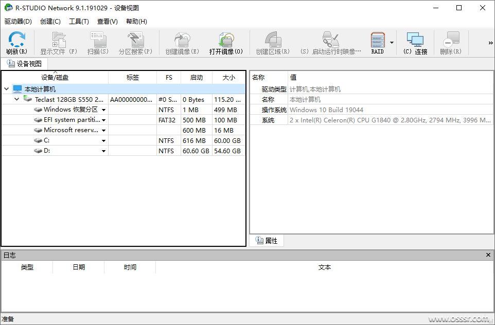Click the Local Computer monitor icon
Image resolution: width=495 pixels, height=325 pixels.
click(x=17, y=89)
